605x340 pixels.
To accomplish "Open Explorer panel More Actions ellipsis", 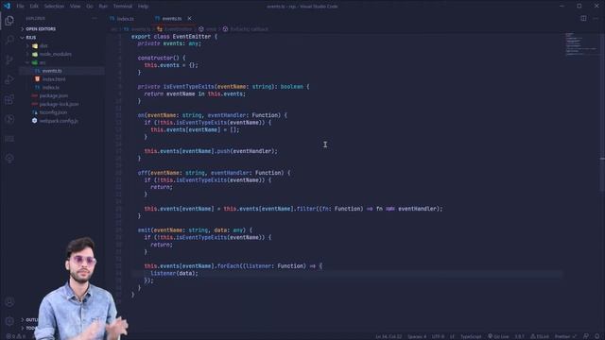I will click(95, 18).
